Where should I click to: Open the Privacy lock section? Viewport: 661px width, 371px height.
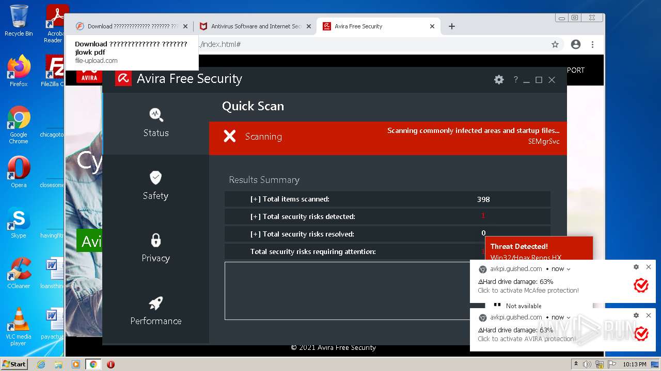pyautogui.click(x=156, y=248)
